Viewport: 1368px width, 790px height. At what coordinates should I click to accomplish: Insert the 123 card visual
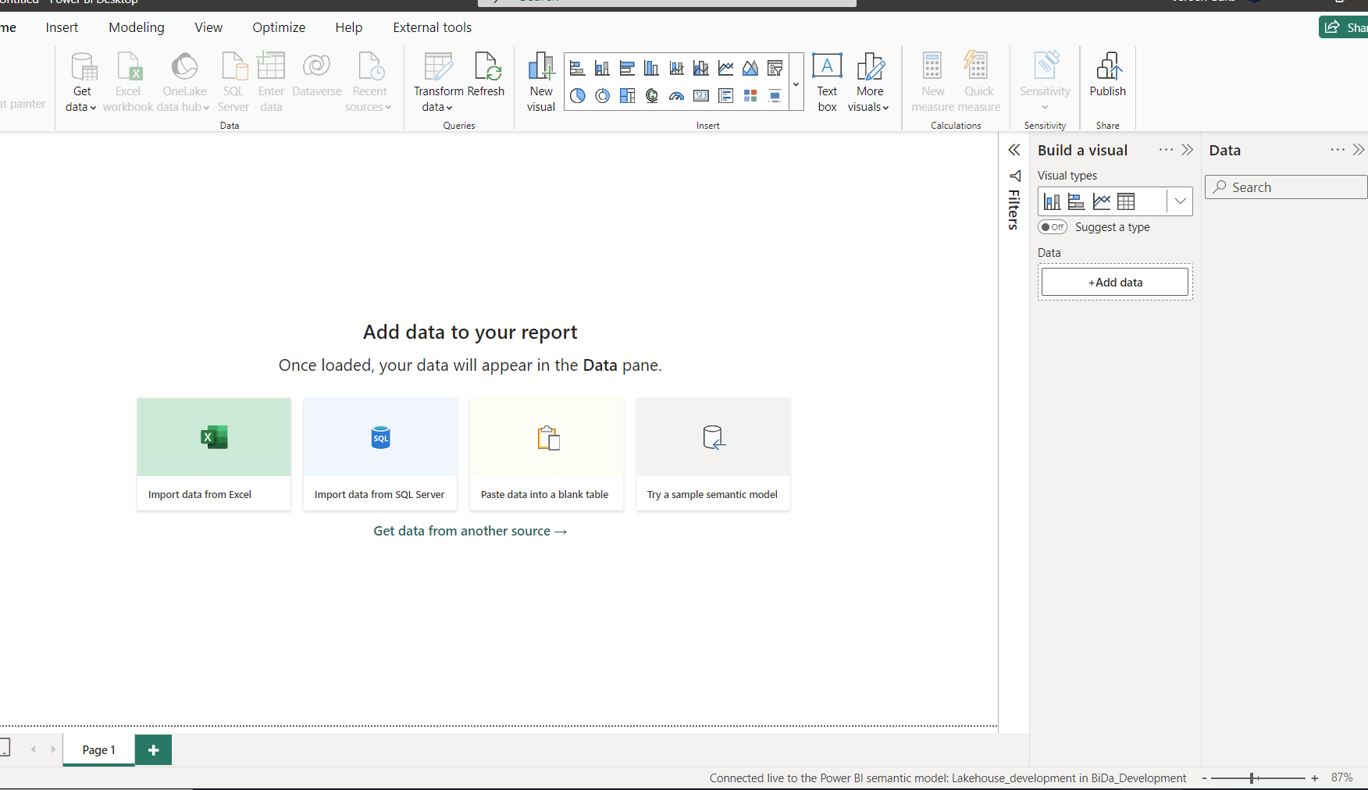[701, 96]
